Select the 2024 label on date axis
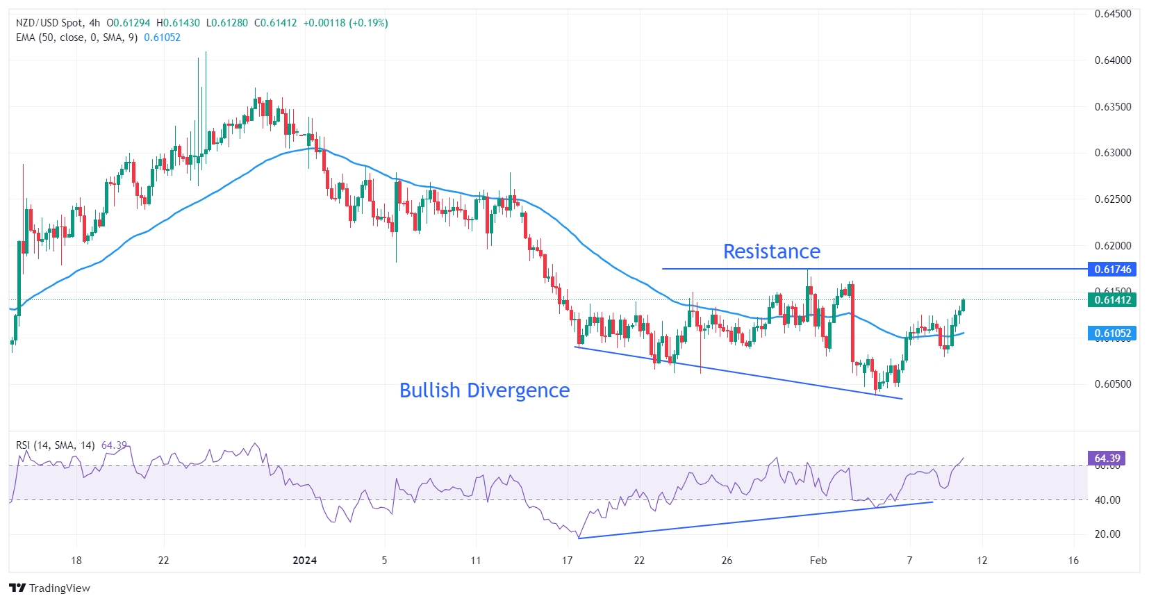Viewport: 1149px width, 603px height. (304, 561)
